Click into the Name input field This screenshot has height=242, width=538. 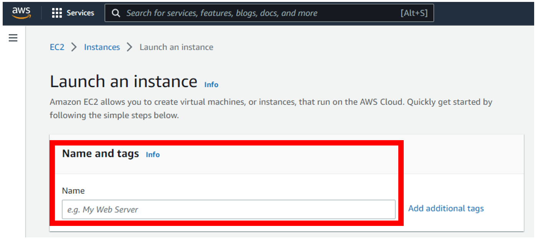(228, 209)
